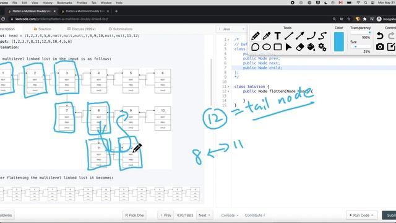Select the Pencil drawing tool
This screenshot has width=396, height=223.
pos(256,36)
